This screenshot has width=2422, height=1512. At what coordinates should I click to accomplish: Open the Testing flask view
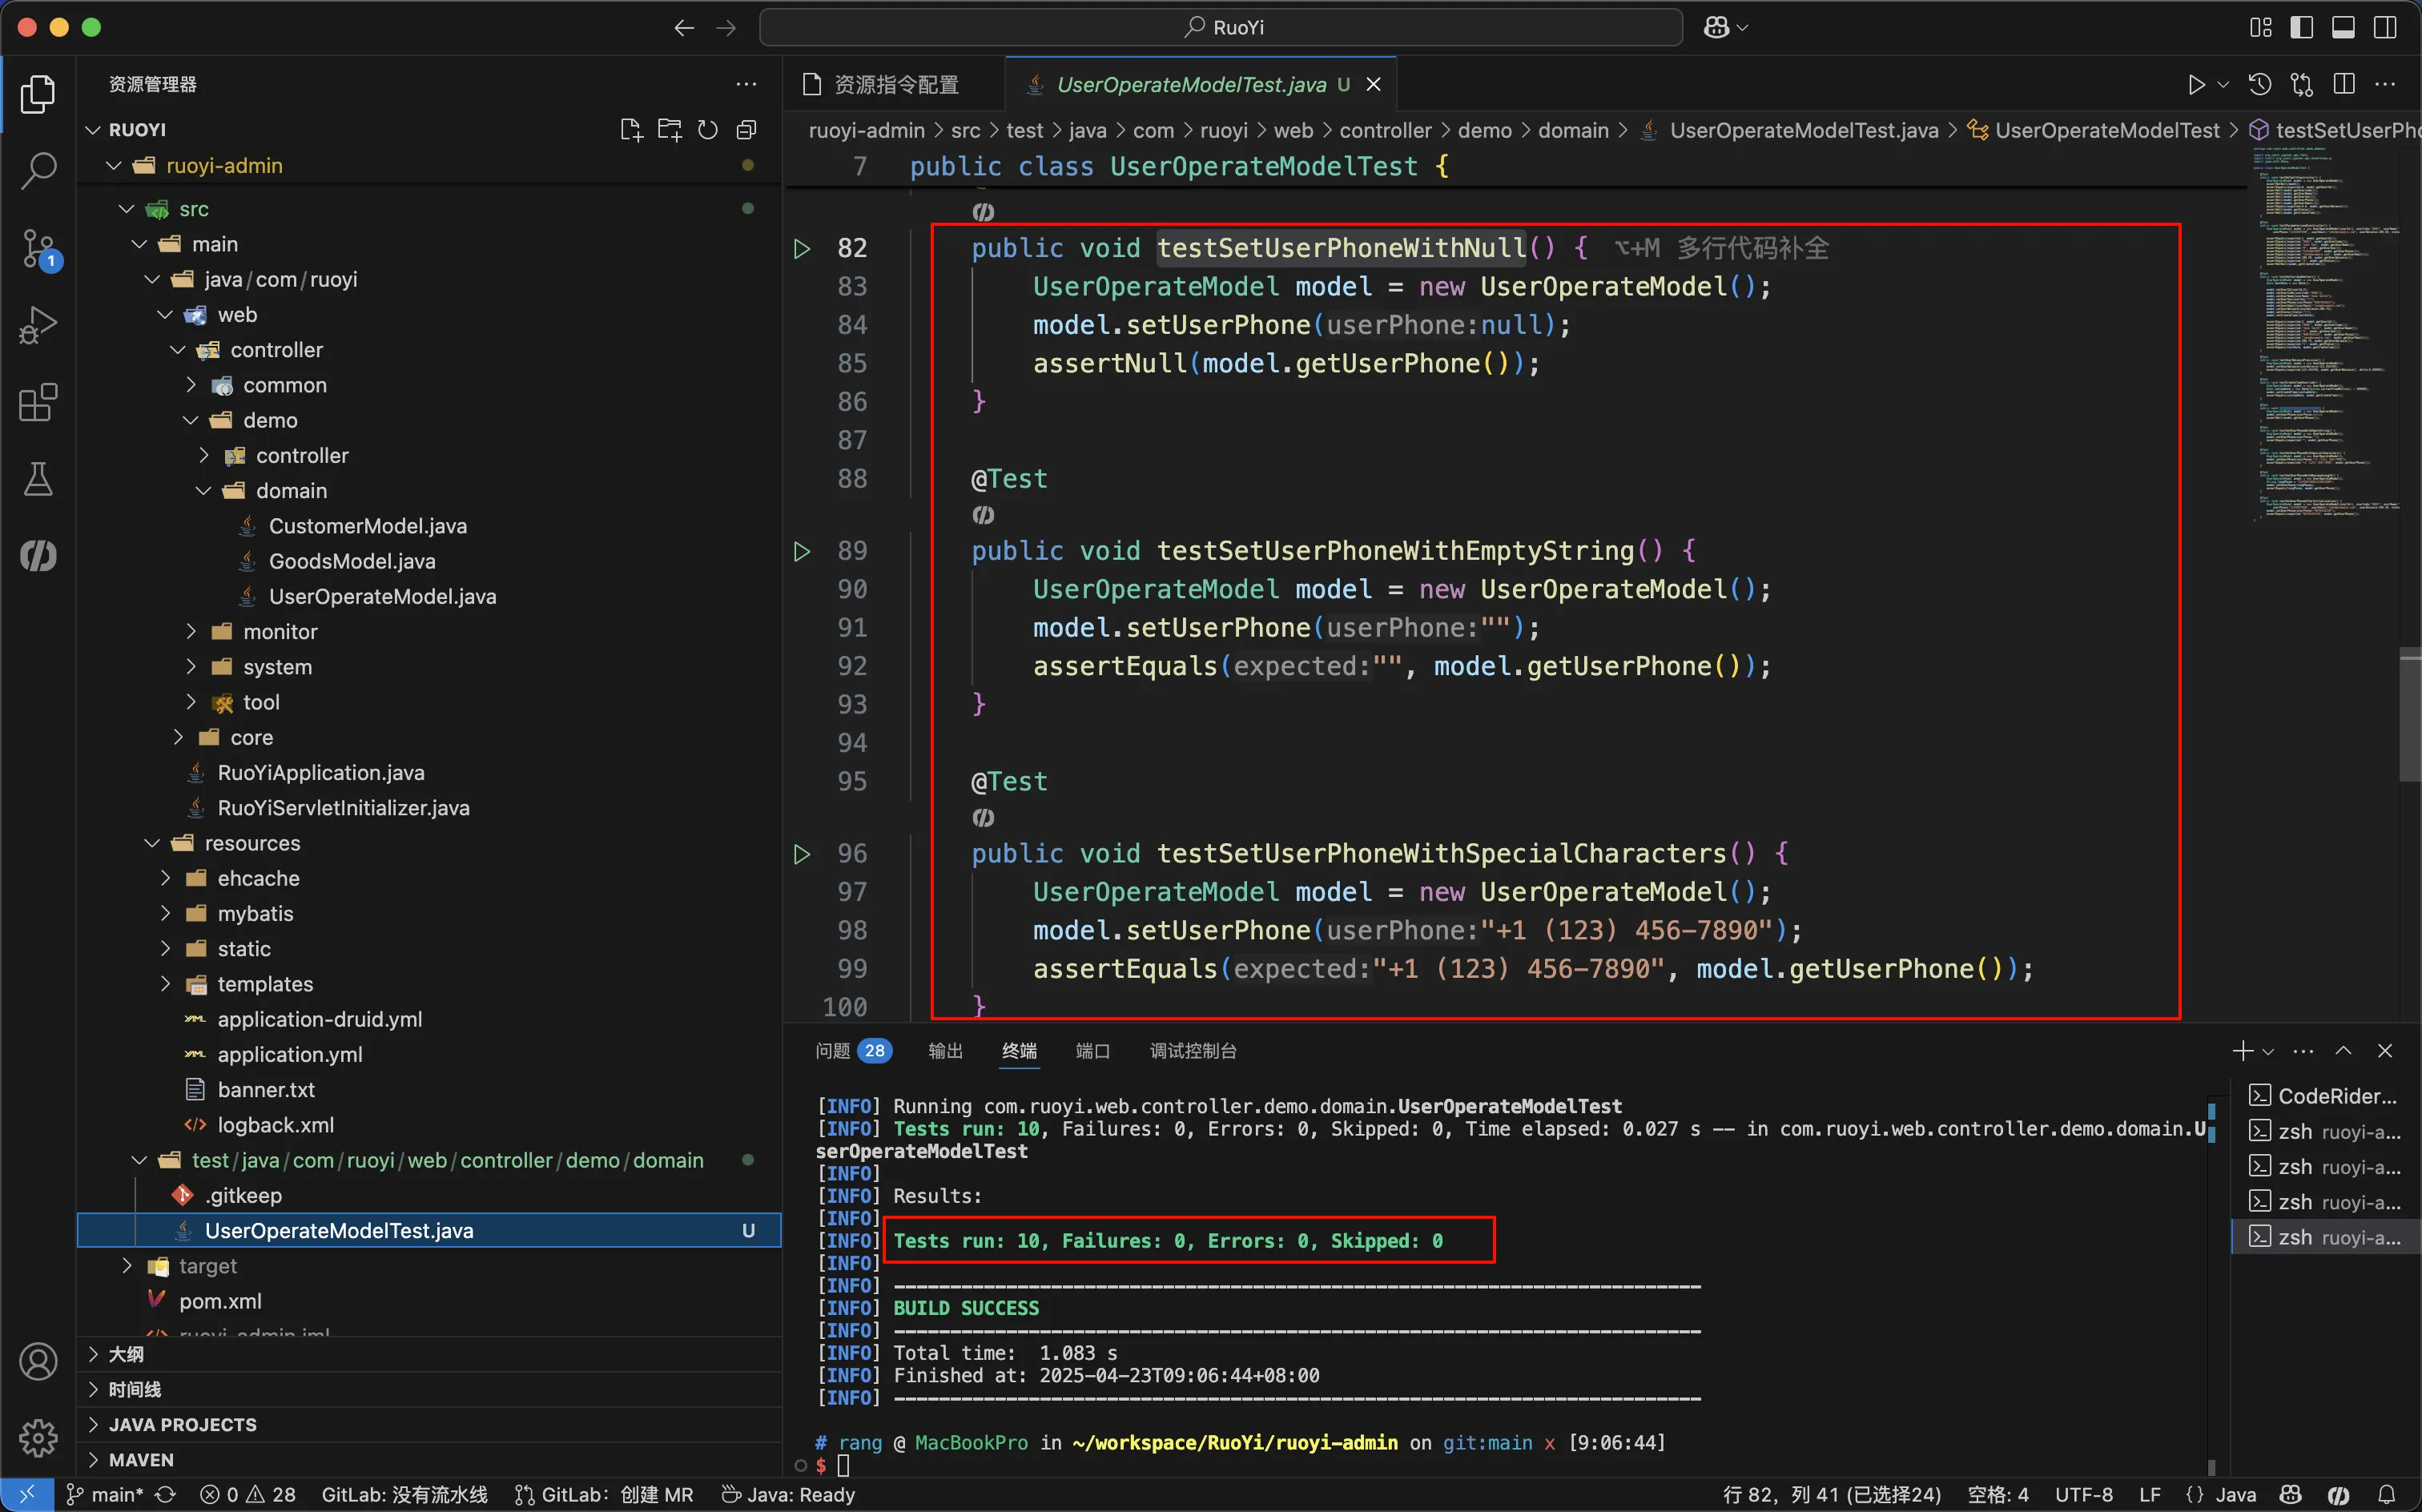(x=38, y=479)
